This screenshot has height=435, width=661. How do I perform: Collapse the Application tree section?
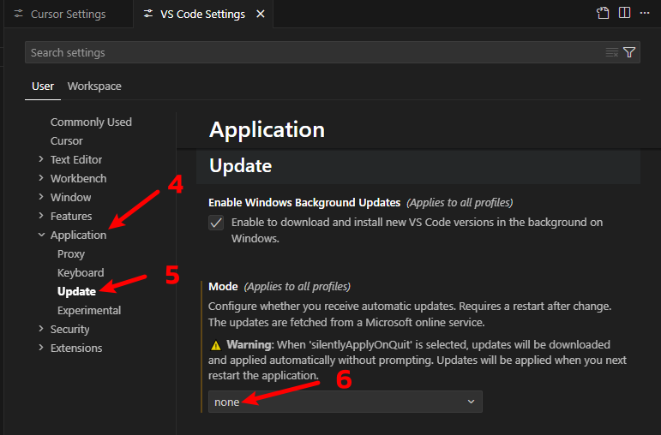pyautogui.click(x=41, y=235)
